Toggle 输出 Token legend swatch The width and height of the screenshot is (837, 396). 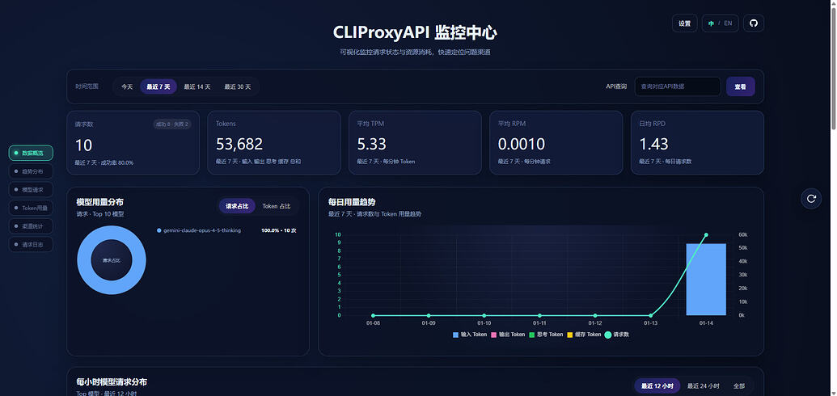click(494, 335)
